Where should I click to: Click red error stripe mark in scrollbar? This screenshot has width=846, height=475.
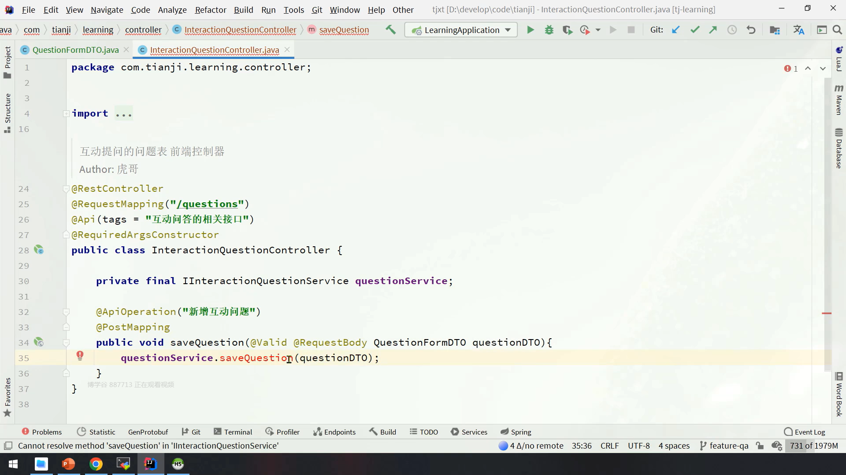click(x=827, y=313)
